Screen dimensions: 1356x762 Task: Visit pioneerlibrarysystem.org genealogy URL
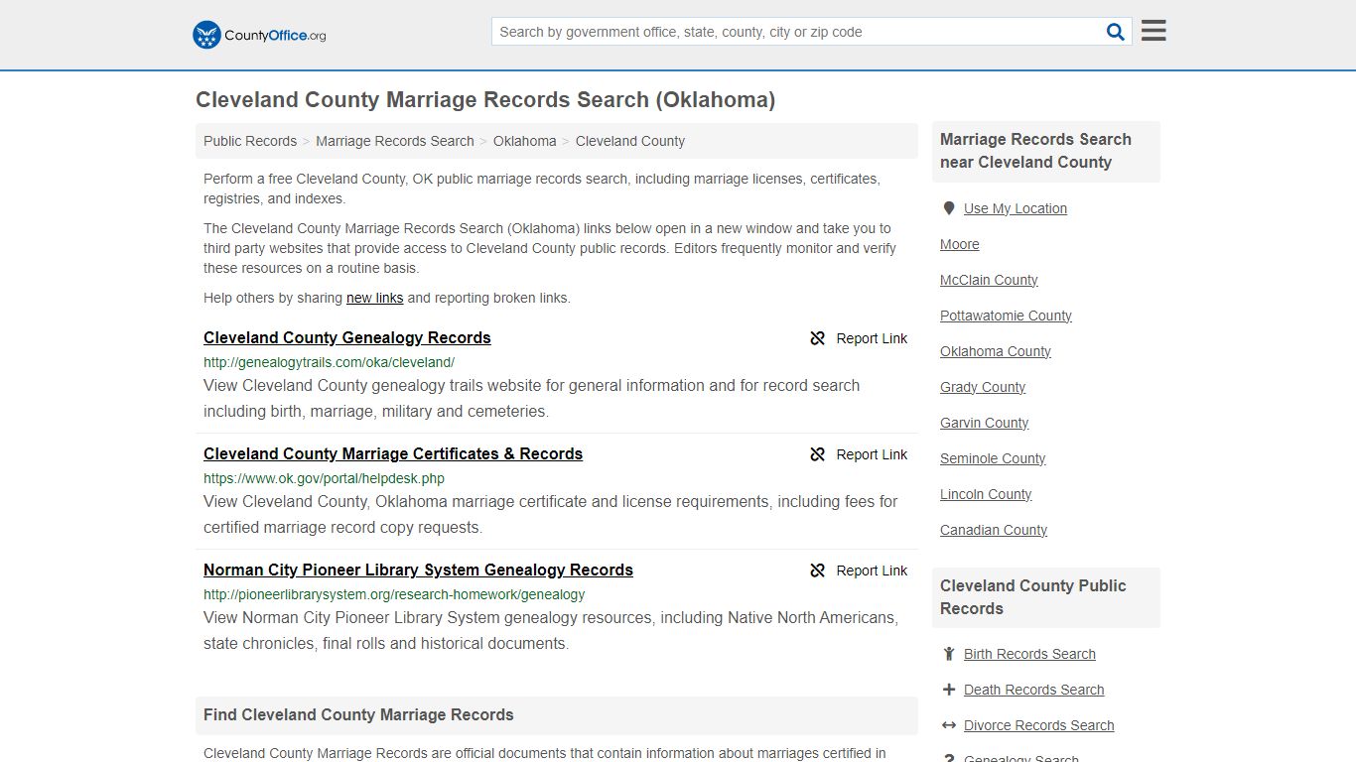[x=394, y=594]
